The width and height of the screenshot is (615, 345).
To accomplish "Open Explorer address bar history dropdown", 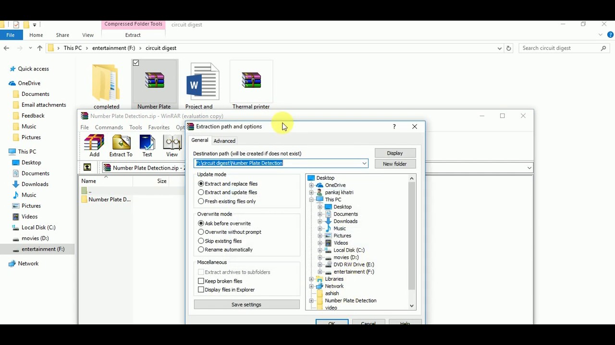I will (x=500, y=48).
